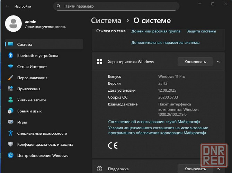The height and width of the screenshot is (173, 232).
Task: Open Центр обновления Windows
Action: click(44, 155)
